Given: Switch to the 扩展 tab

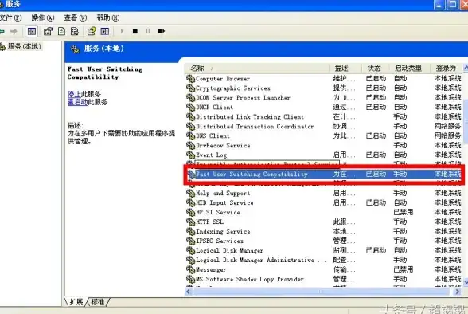Looking at the screenshot, I should click(x=76, y=302).
